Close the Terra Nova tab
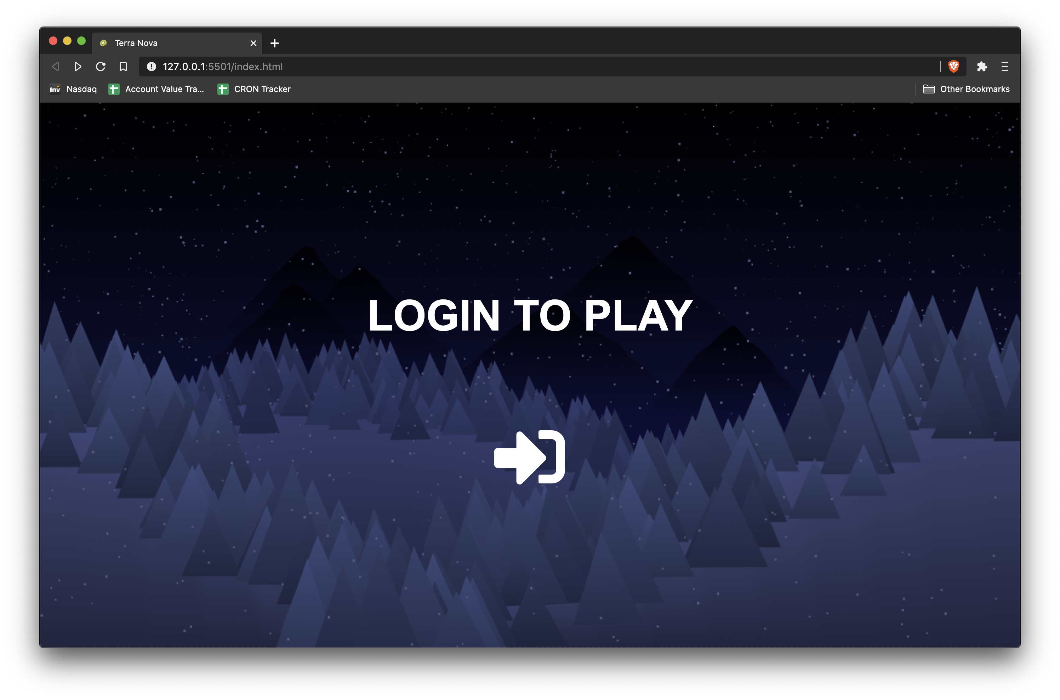Screen dimensions: 1060x700 click(x=253, y=43)
